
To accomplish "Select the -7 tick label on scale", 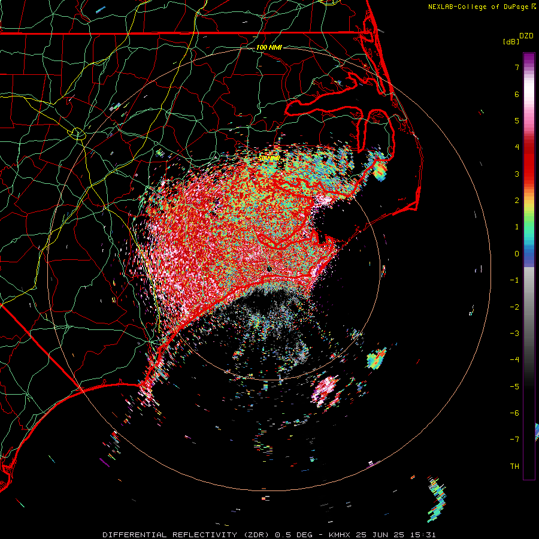I will click(514, 440).
